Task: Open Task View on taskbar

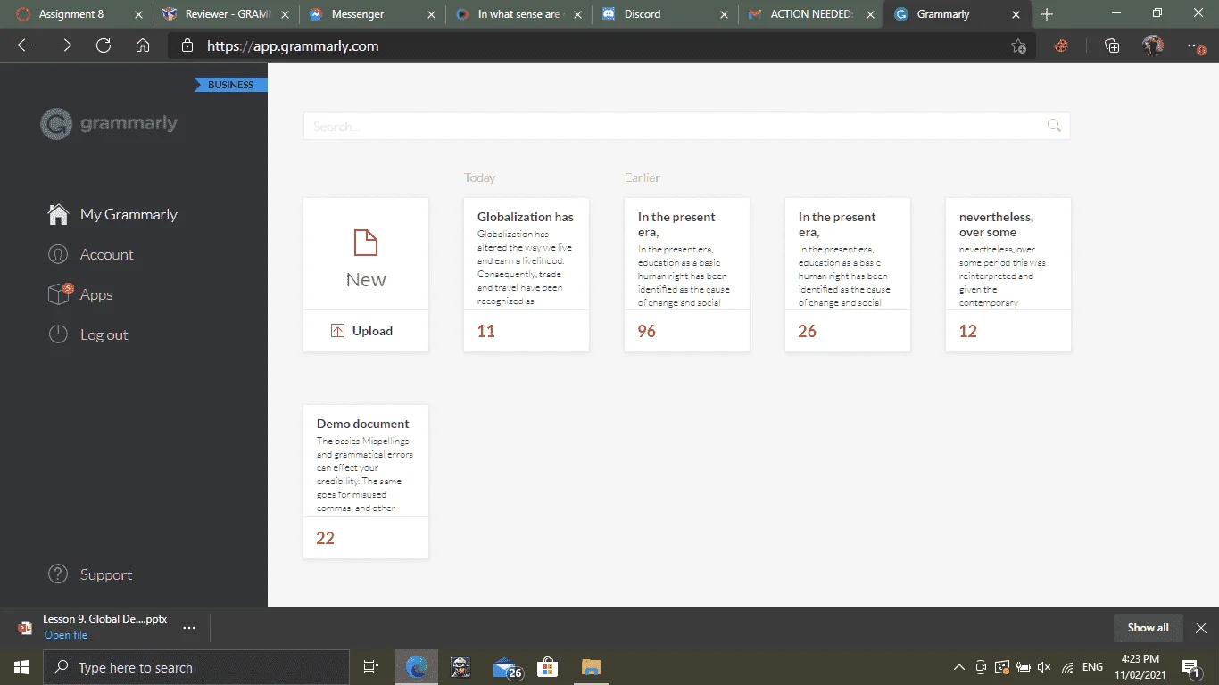Action: click(x=371, y=667)
